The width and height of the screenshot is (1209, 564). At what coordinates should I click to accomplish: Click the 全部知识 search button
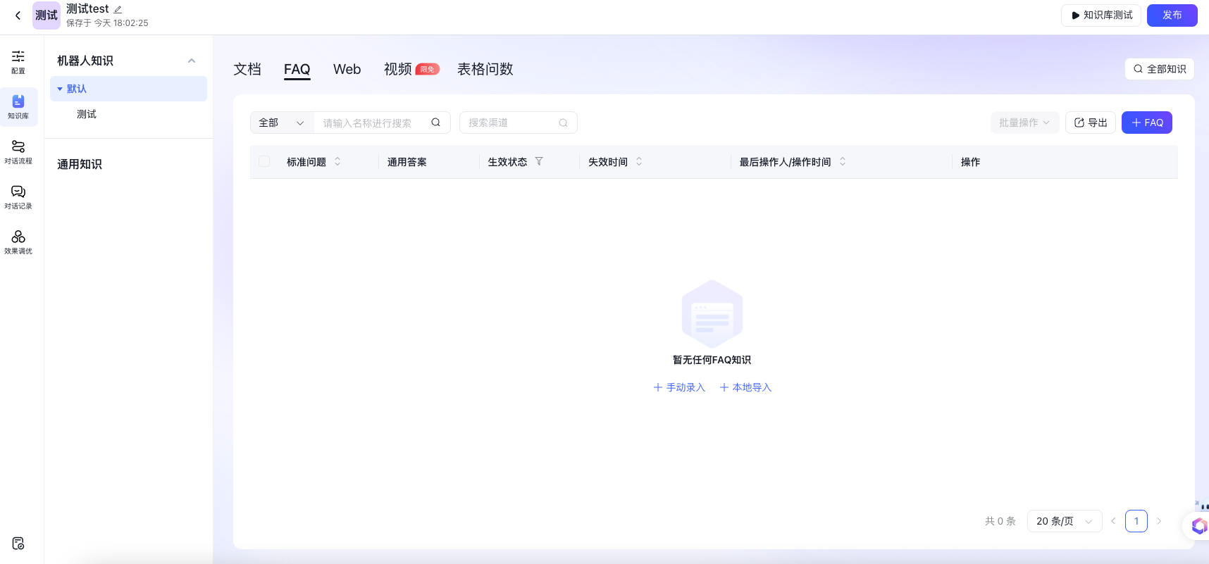(1160, 69)
